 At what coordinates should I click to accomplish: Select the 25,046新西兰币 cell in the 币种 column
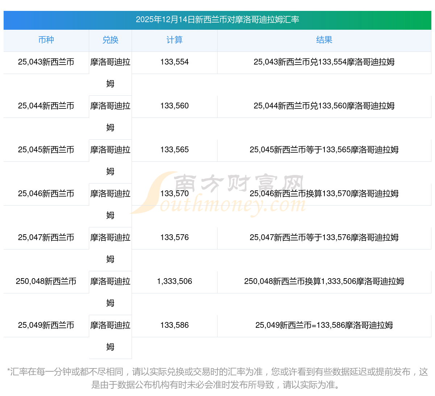(x=46, y=194)
